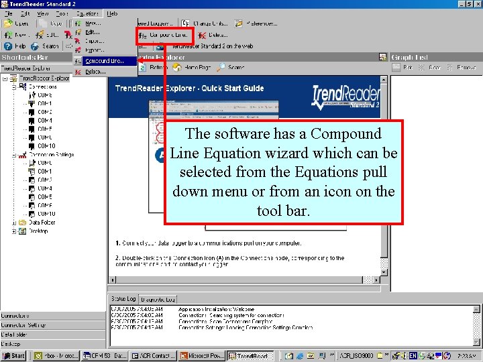Screen dimensions: 483x362
Task: Select Compound Line... in the Equations dropdown
Action: [105, 61]
